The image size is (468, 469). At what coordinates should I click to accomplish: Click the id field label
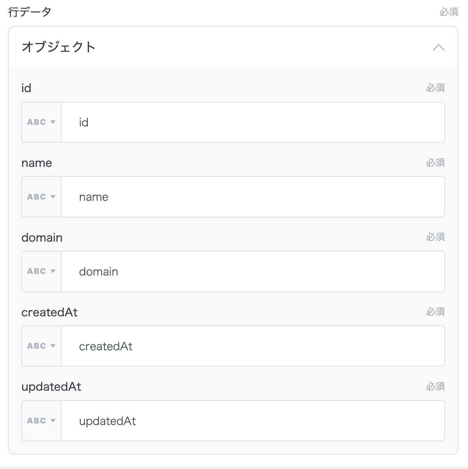[26, 88]
